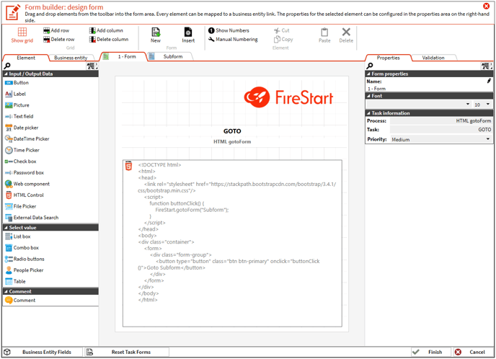Image resolution: width=496 pixels, height=359 pixels.
Task: Switch to the Properties tab
Action: pyautogui.click(x=388, y=58)
